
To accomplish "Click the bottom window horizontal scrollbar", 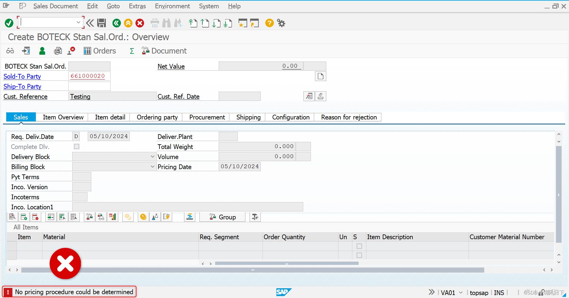I will (253, 270).
